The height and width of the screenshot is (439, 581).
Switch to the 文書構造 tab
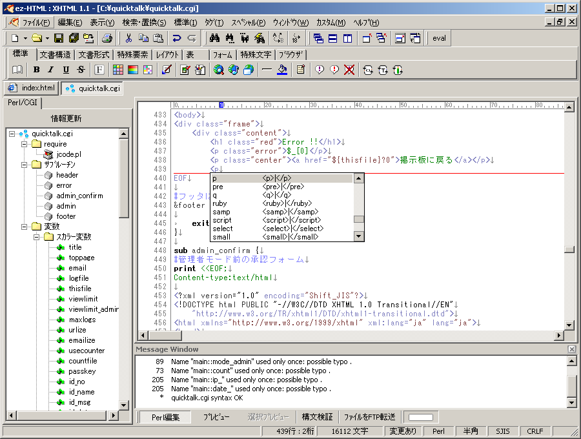tap(56, 55)
